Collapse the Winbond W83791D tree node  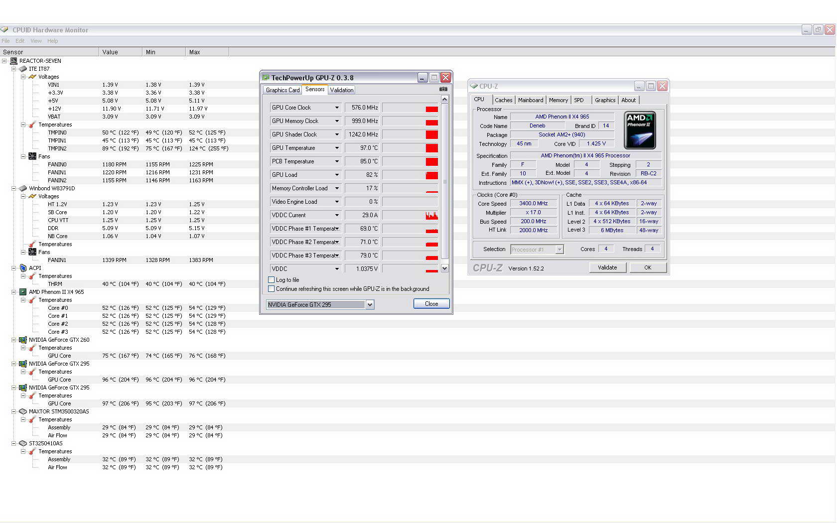14,188
